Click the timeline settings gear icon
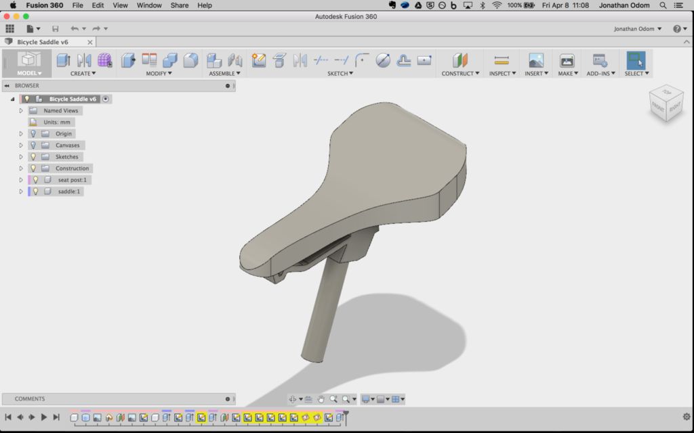Image resolution: width=694 pixels, height=433 pixels. pos(687,417)
